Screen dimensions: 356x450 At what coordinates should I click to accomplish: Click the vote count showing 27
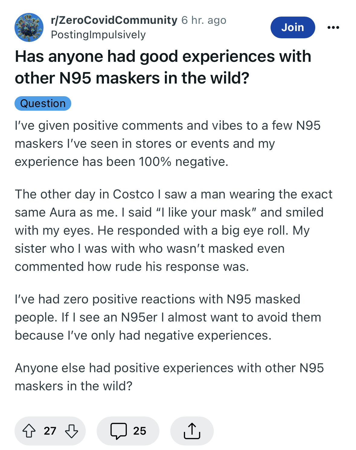50,431
